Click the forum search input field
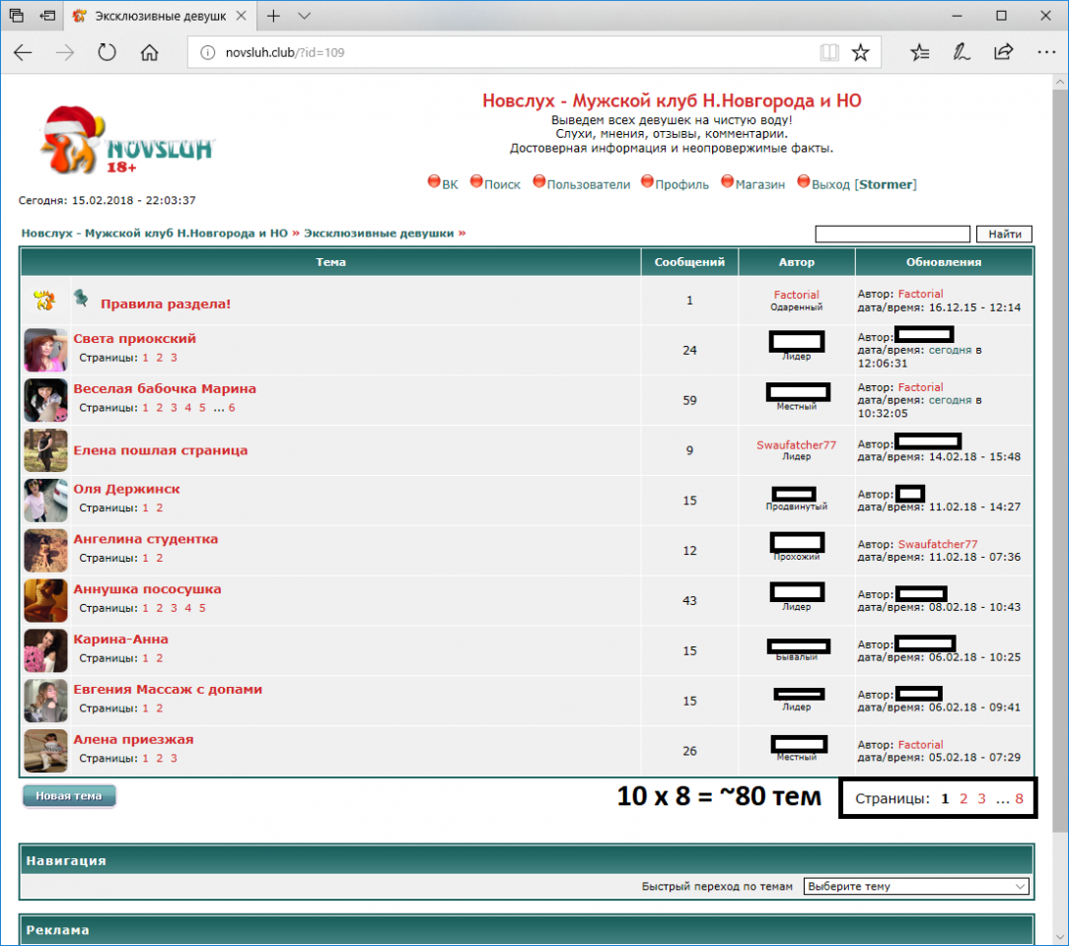Screen dimensions: 1069x946 [892, 234]
